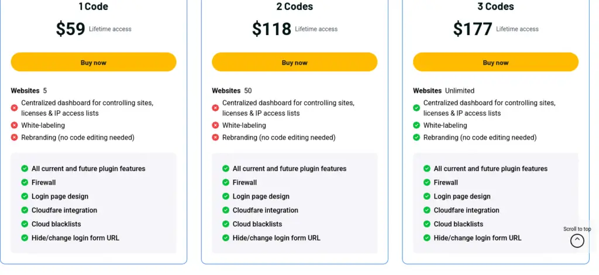Click green check beside Cloudfare integration, 1 Code
The width and height of the screenshot is (599, 275).
tap(25, 210)
